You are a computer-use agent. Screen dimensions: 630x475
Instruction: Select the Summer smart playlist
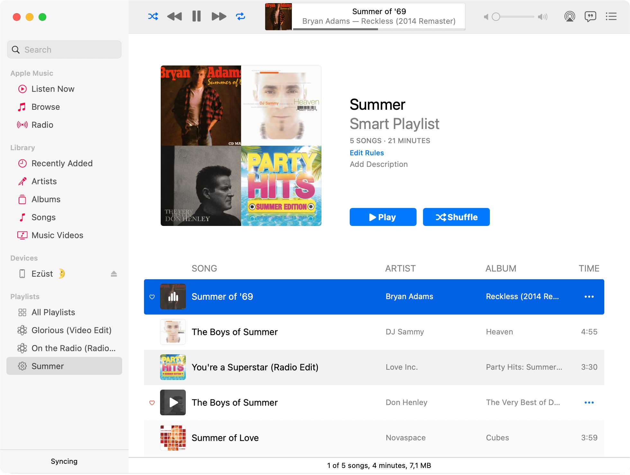[x=64, y=366]
